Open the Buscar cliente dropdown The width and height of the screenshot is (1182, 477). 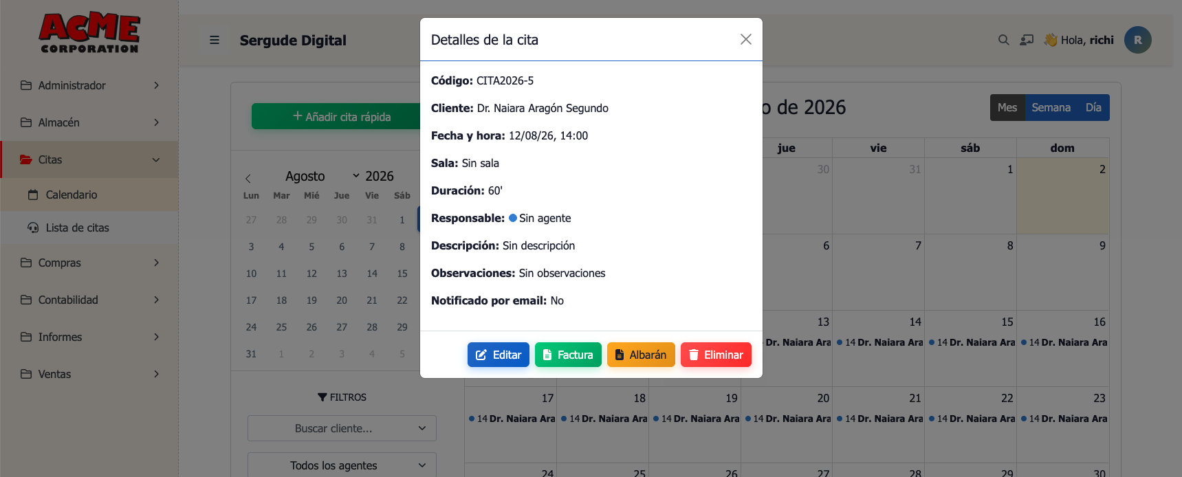coord(342,428)
